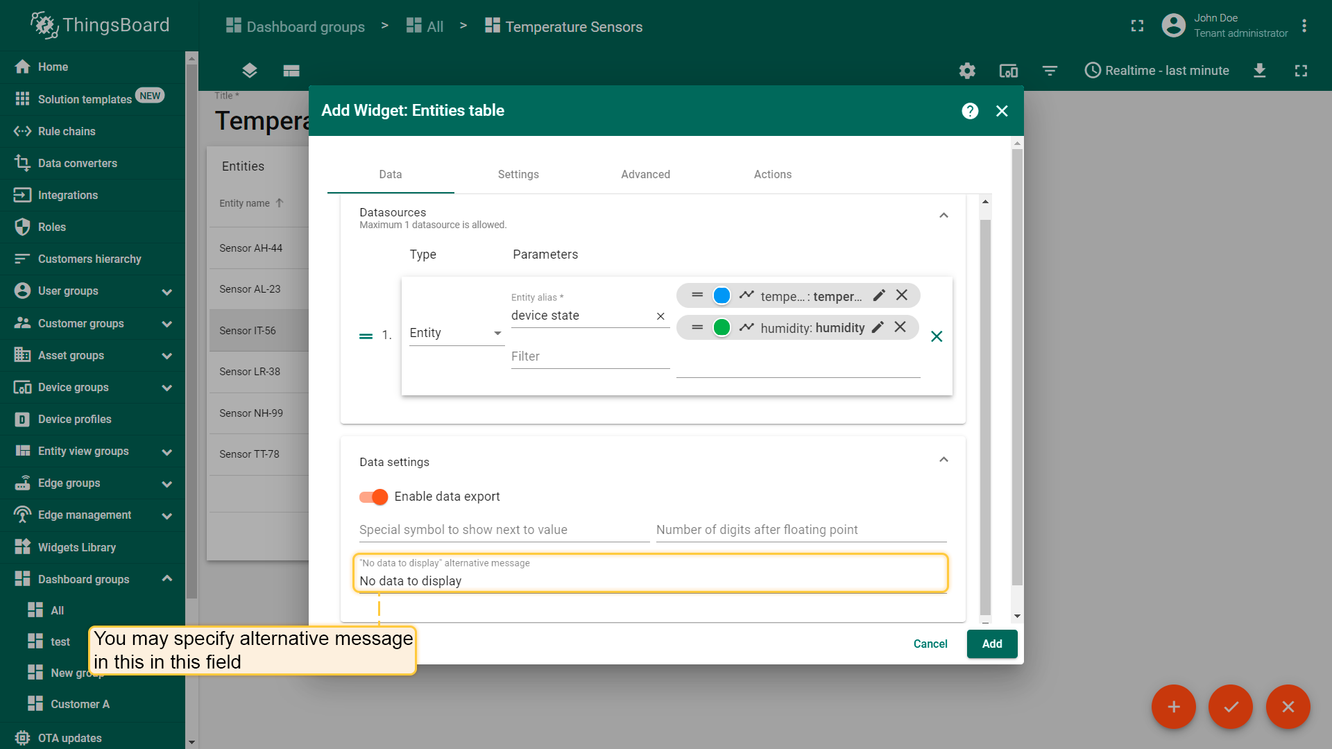
Task: Remove datasource row 1
Action: 937,336
